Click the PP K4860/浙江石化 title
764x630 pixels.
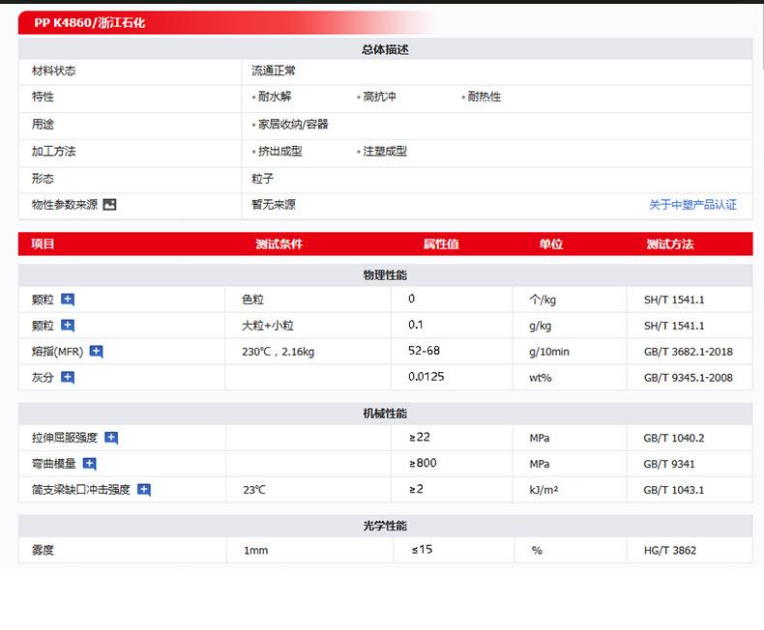click(x=90, y=22)
